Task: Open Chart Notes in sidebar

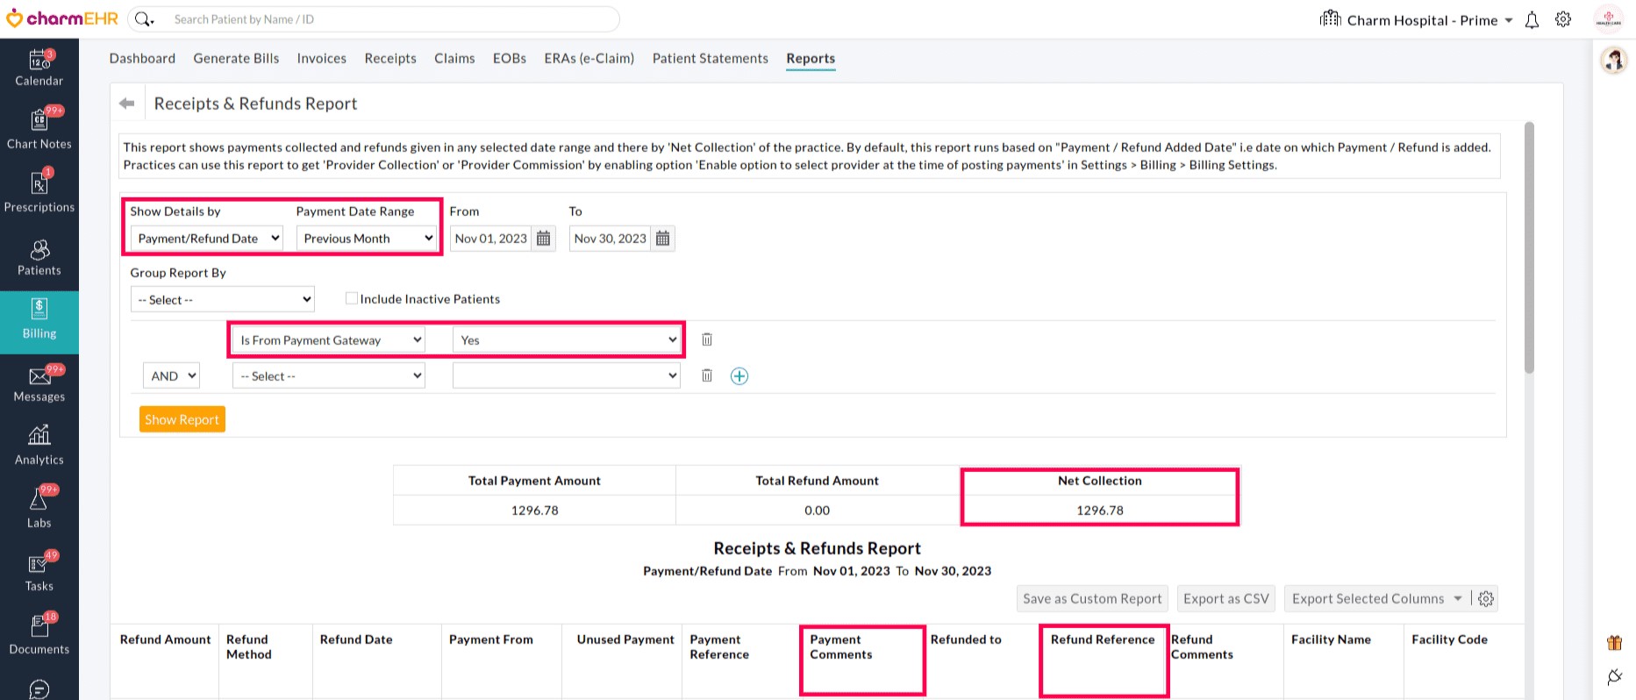Action: click(x=39, y=130)
